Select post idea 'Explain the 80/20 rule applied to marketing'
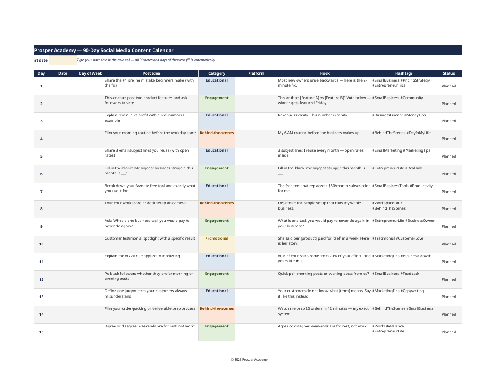Screen dimensions: 498x385 (142, 256)
